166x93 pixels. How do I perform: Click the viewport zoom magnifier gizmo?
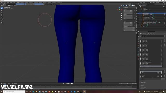point(121,13)
